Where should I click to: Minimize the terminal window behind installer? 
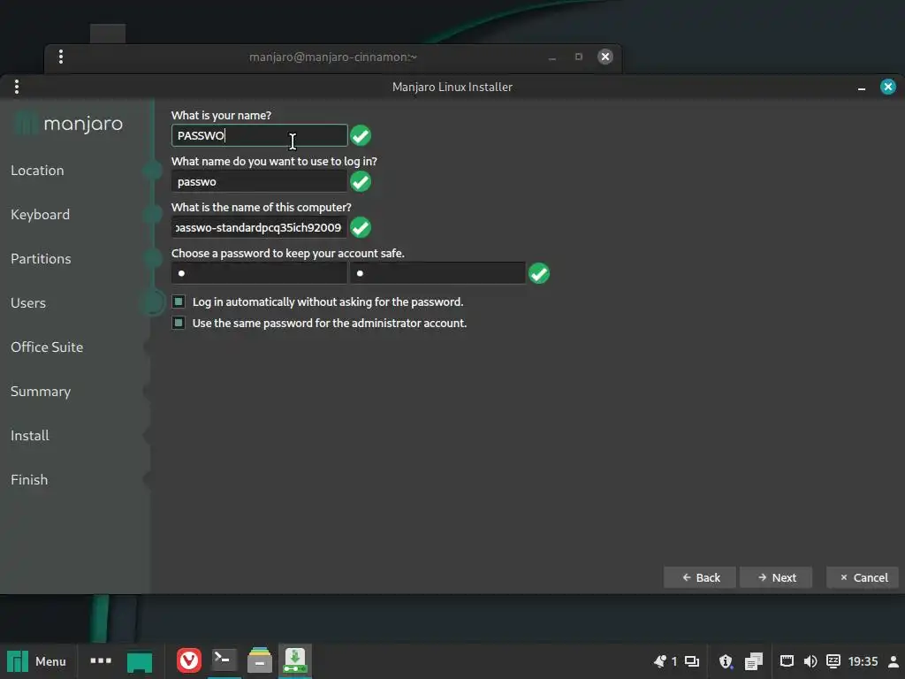click(552, 57)
